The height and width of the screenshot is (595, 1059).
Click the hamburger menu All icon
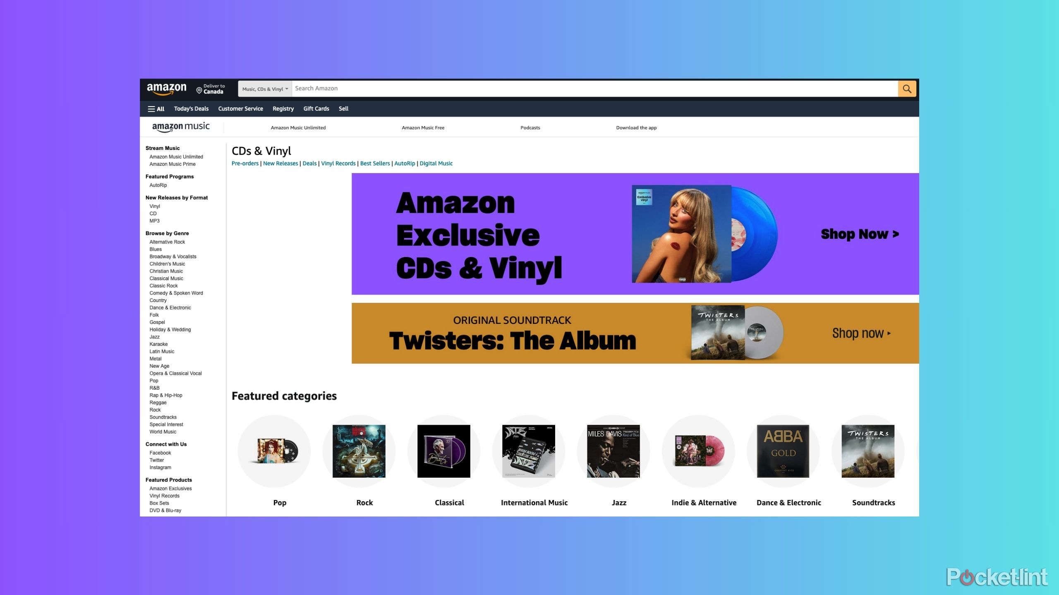tap(156, 109)
